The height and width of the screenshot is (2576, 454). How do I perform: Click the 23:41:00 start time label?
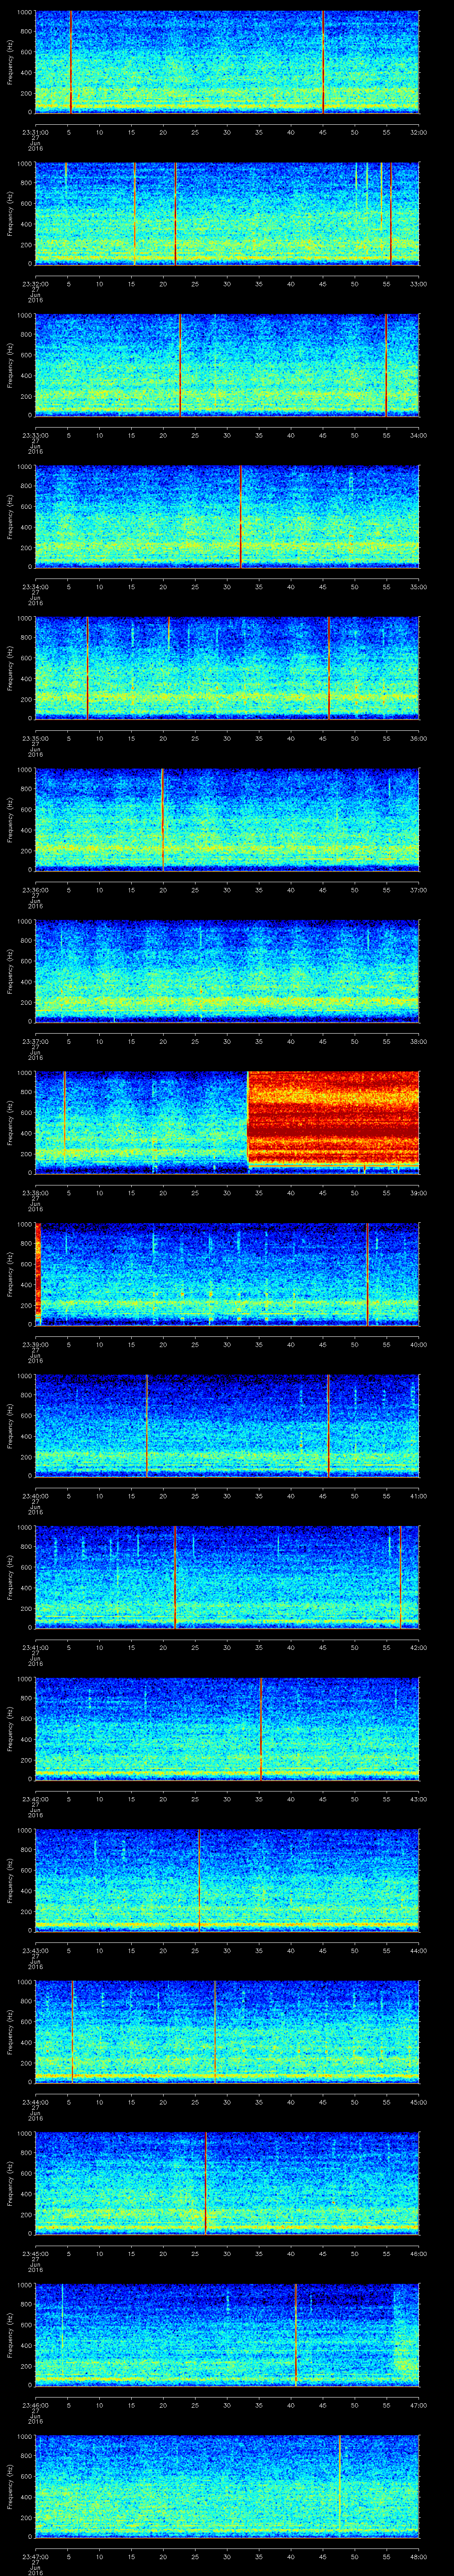point(35,1647)
